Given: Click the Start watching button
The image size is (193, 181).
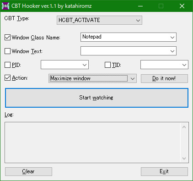Looking at the screenshot, I should (96, 98).
